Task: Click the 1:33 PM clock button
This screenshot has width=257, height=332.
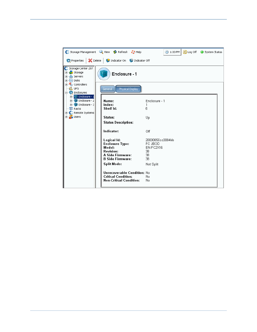Action: pyautogui.click(x=172, y=52)
